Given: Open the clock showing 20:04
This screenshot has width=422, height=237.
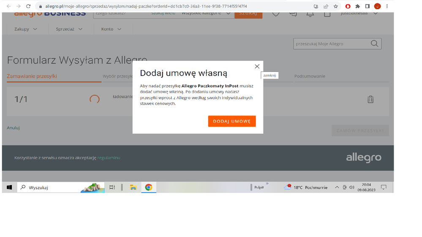Looking at the screenshot, I should pos(366,187).
